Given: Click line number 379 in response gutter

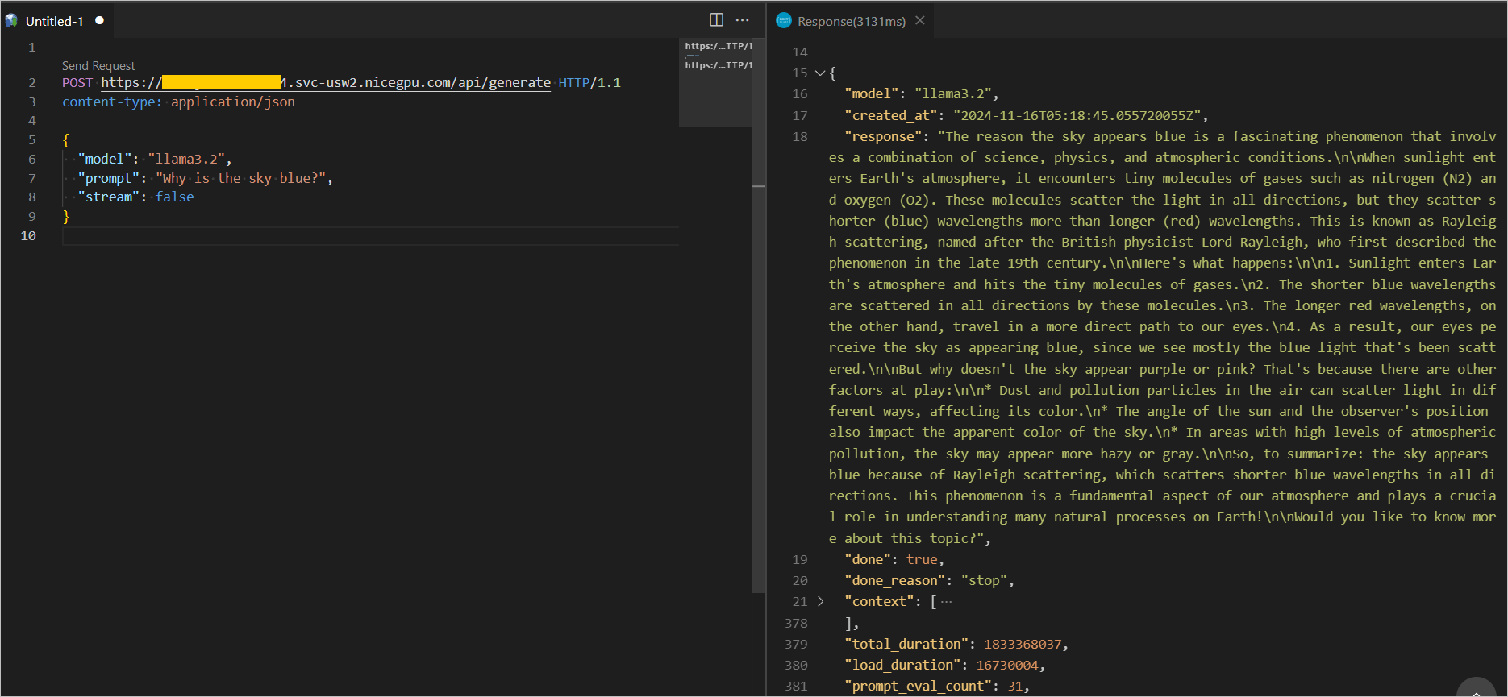Looking at the screenshot, I should (x=796, y=645).
